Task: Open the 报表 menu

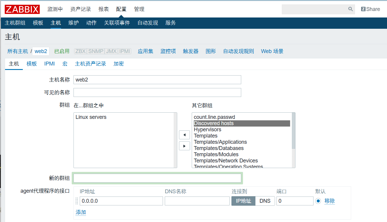Action: coord(104,9)
